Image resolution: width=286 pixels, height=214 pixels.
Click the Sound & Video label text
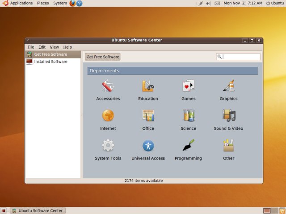(x=228, y=128)
